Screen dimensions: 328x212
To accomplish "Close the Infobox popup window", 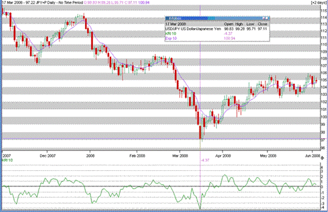I will (267, 19).
